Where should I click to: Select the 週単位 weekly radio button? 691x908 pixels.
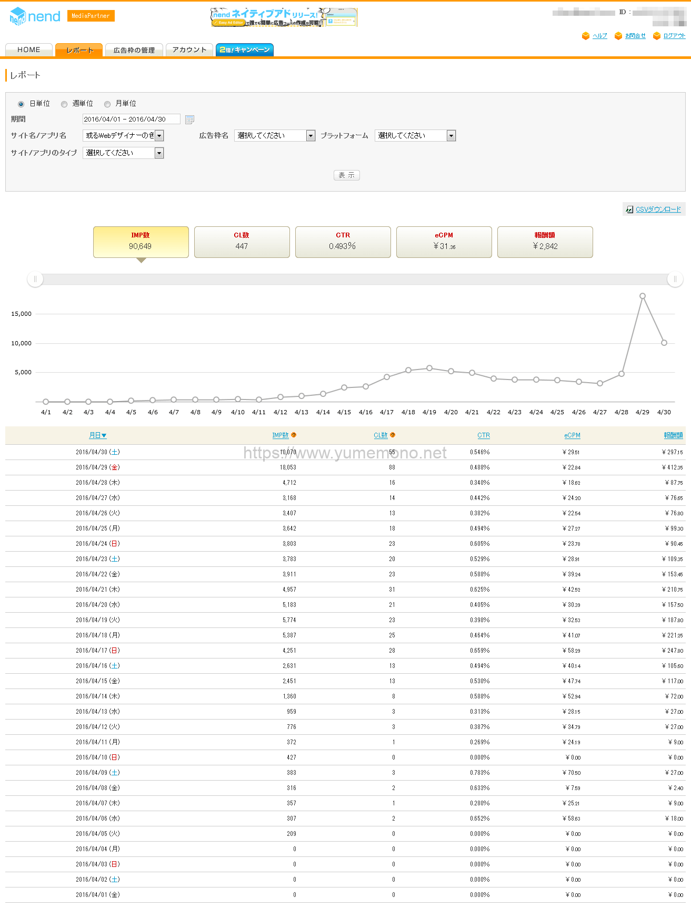coord(64,104)
